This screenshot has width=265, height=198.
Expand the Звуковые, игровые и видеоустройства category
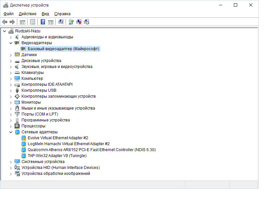click(11, 67)
